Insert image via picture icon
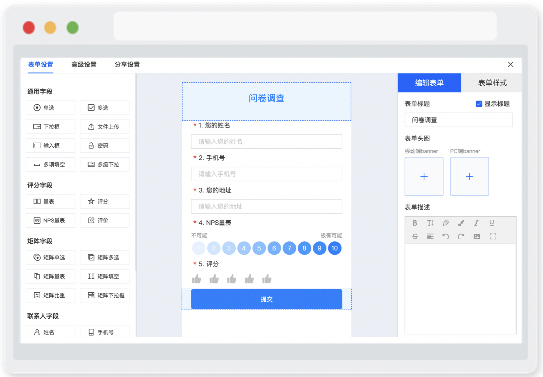The height and width of the screenshot is (377, 543). (477, 236)
